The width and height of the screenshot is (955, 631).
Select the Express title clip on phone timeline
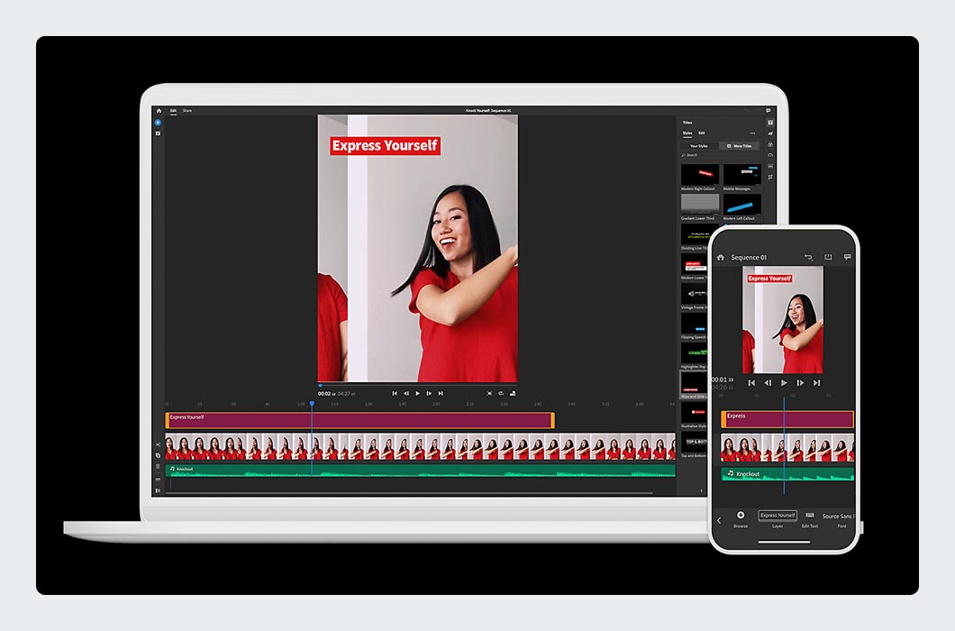click(787, 419)
